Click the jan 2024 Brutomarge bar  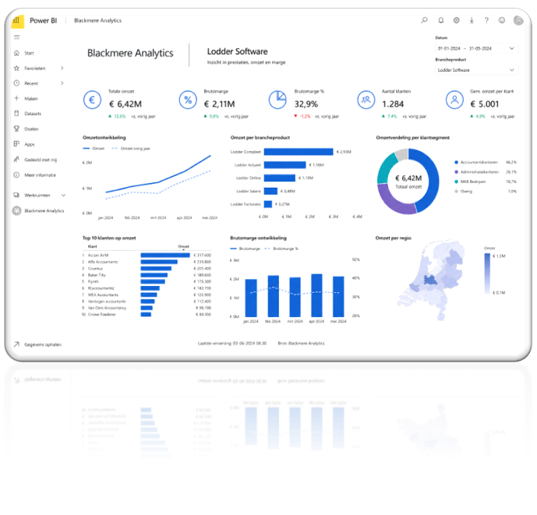point(251,298)
